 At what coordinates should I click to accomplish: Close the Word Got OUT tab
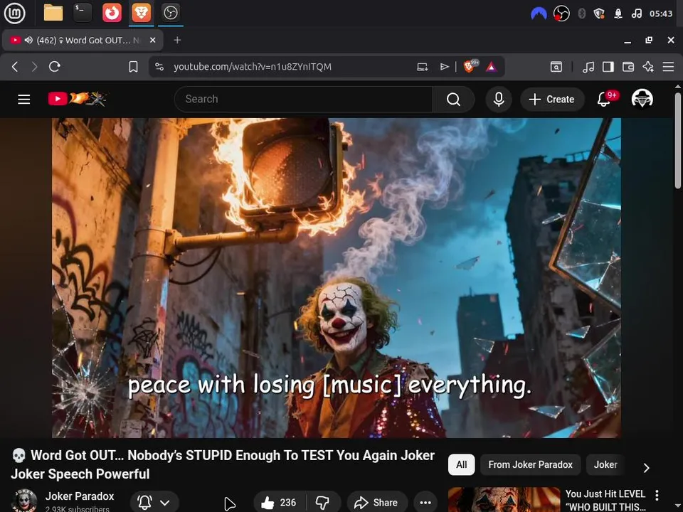point(152,40)
